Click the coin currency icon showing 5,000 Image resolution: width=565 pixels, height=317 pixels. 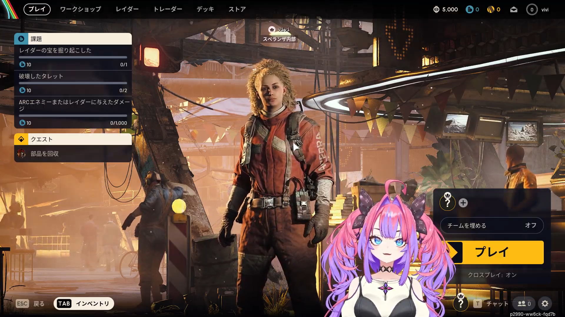[436, 10]
